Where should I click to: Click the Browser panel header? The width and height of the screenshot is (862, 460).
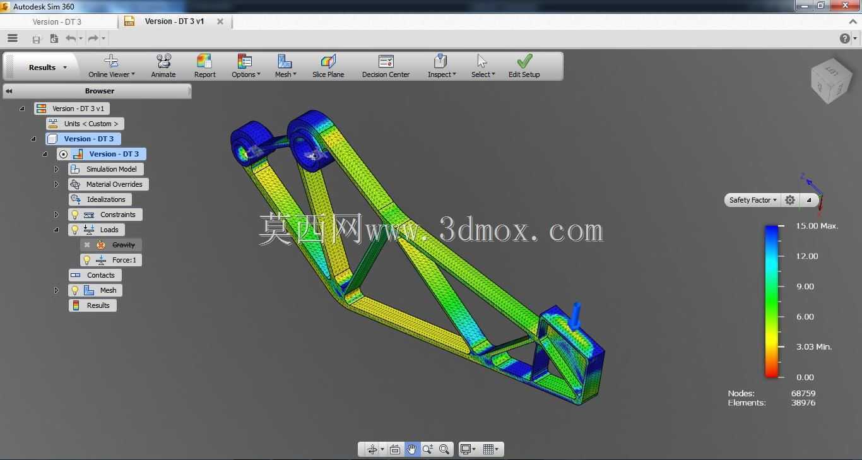pos(97,91)
